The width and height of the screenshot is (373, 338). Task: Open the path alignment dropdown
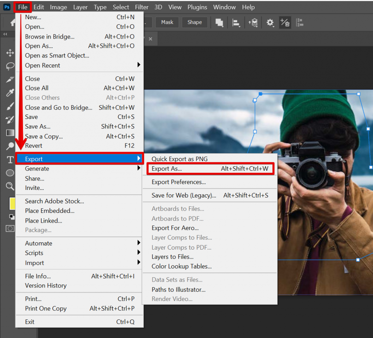pos(236,23)
